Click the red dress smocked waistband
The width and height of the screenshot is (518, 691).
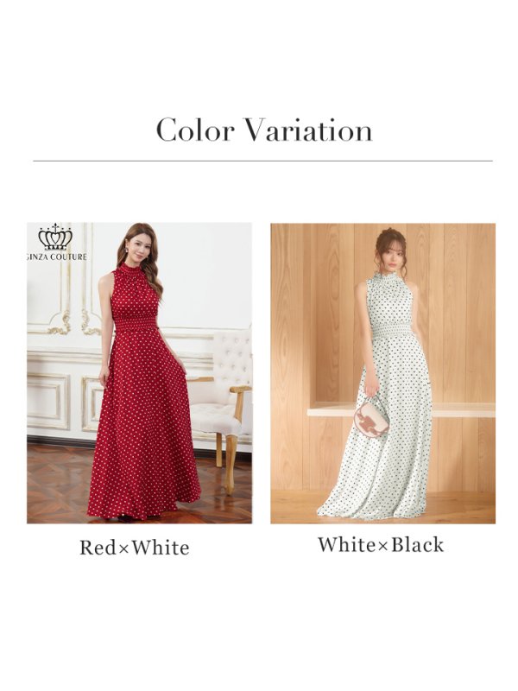[x=136, y=322]
